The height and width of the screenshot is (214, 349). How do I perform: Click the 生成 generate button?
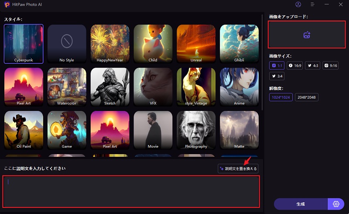301,204
